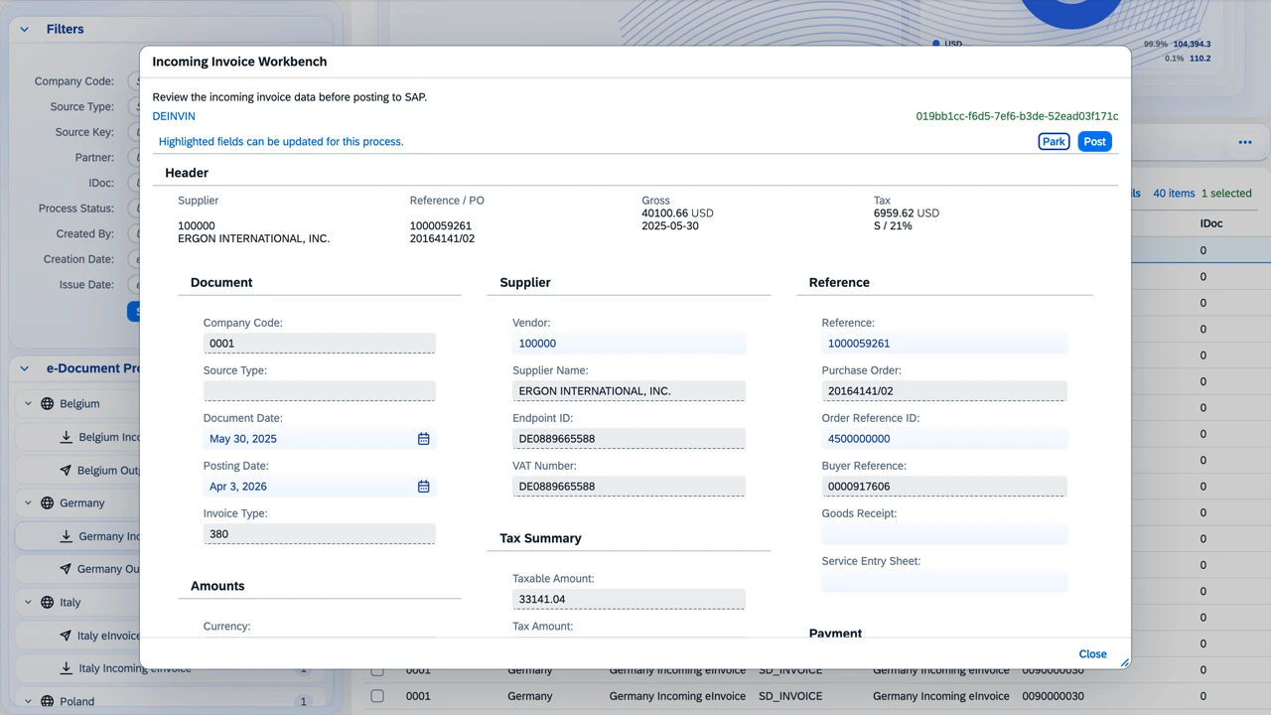Collapse the Filters panel
This screenshot has height=715, width=1271.
pos(24,30)
